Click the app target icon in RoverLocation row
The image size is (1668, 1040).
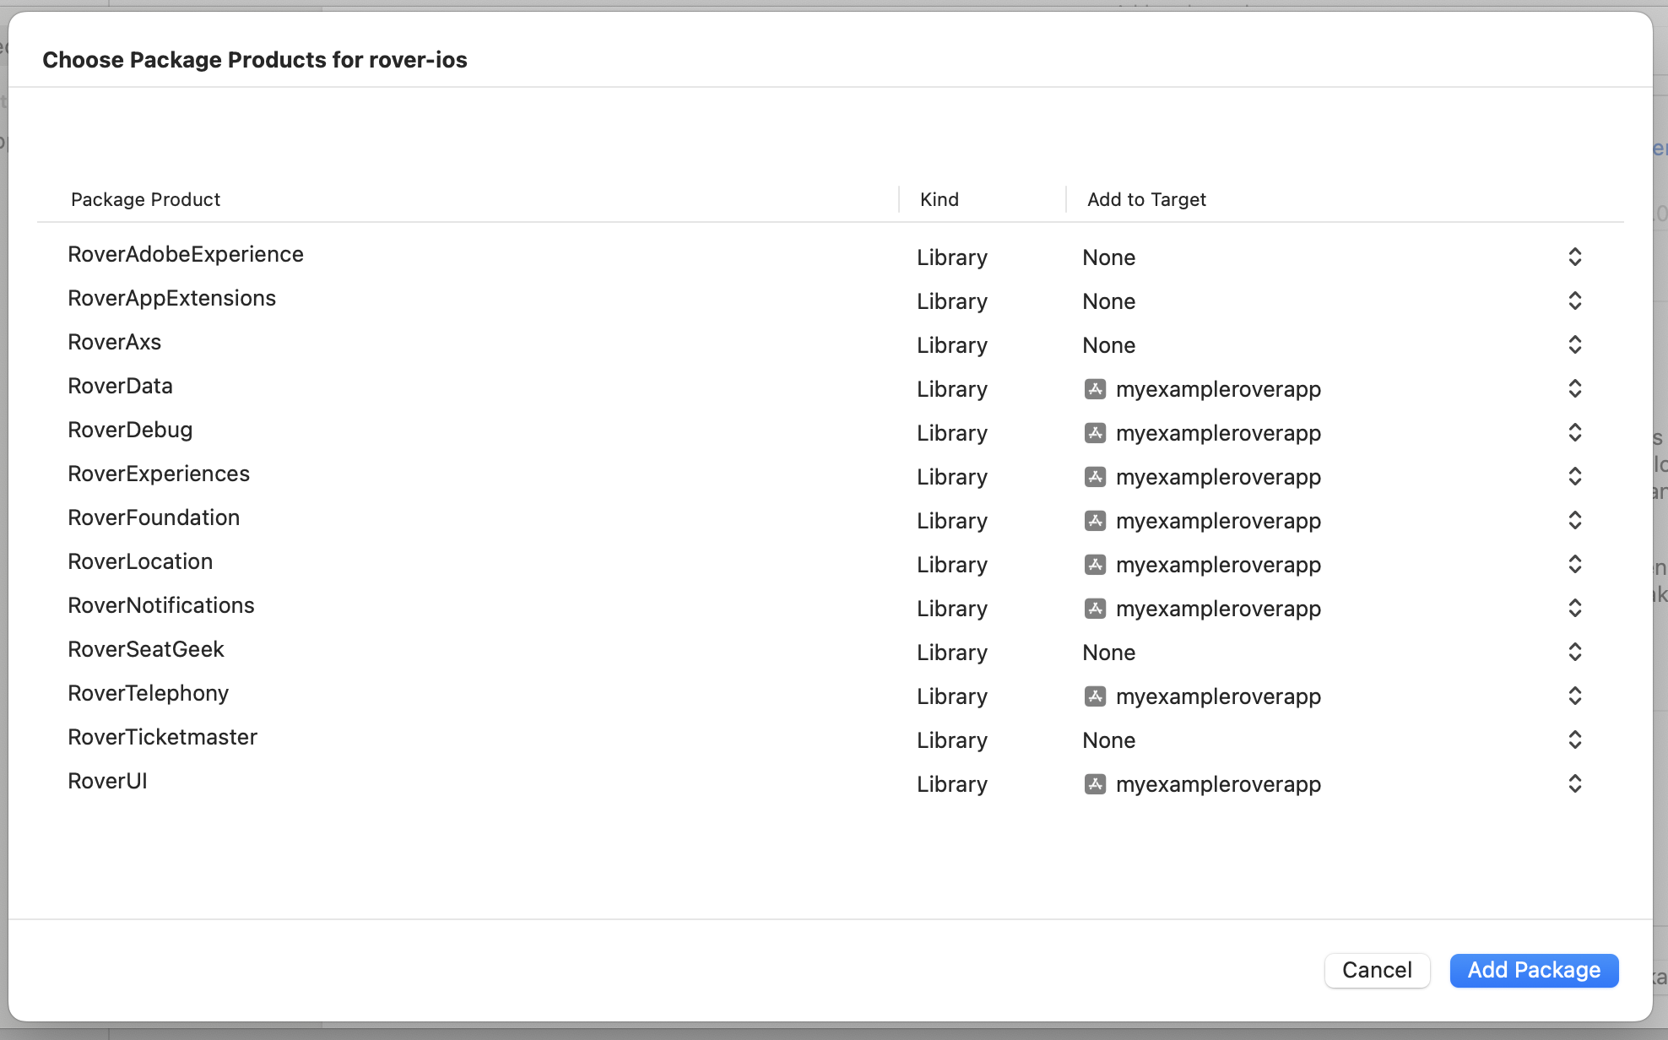(1095, 565)
